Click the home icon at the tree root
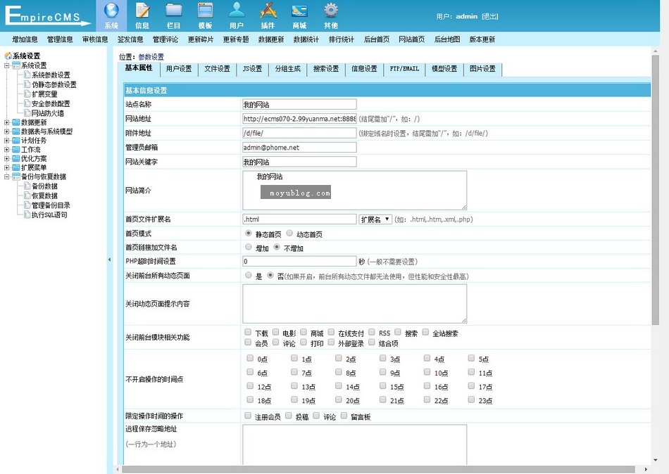Image resolution: width=669 pixels, height=474 pixels. [8, 56]
